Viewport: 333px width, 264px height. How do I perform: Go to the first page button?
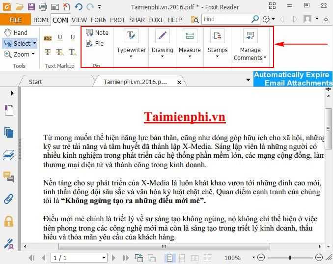31,258
